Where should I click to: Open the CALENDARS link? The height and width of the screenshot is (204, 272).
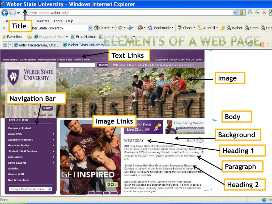click(x=161, y=59)
